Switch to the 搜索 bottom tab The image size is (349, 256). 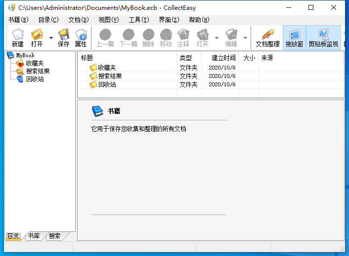point(55,236)
